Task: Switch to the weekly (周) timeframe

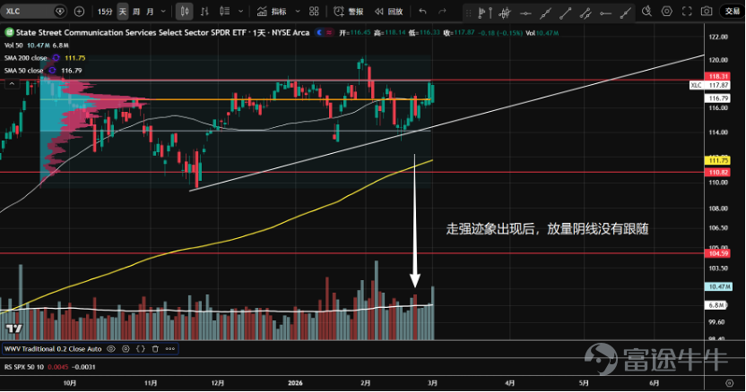Action: coord(136,12)
